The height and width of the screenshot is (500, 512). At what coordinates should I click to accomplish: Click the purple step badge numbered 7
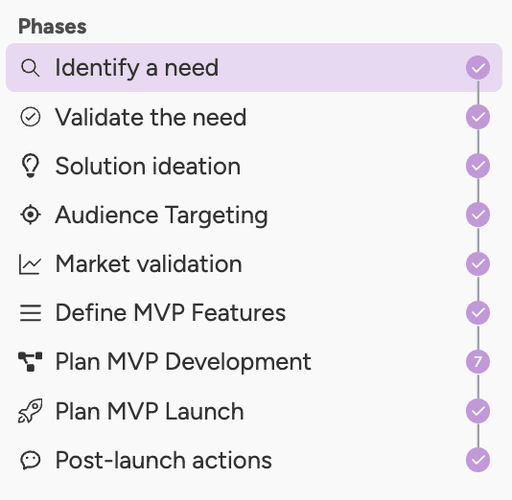coord(477,361)
